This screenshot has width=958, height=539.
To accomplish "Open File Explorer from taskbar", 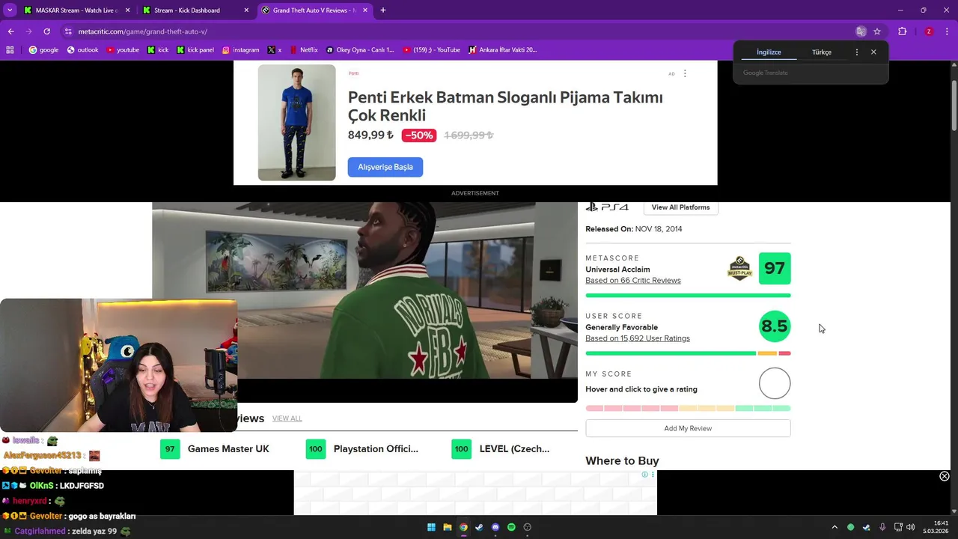I will click(x=448, y=528).
